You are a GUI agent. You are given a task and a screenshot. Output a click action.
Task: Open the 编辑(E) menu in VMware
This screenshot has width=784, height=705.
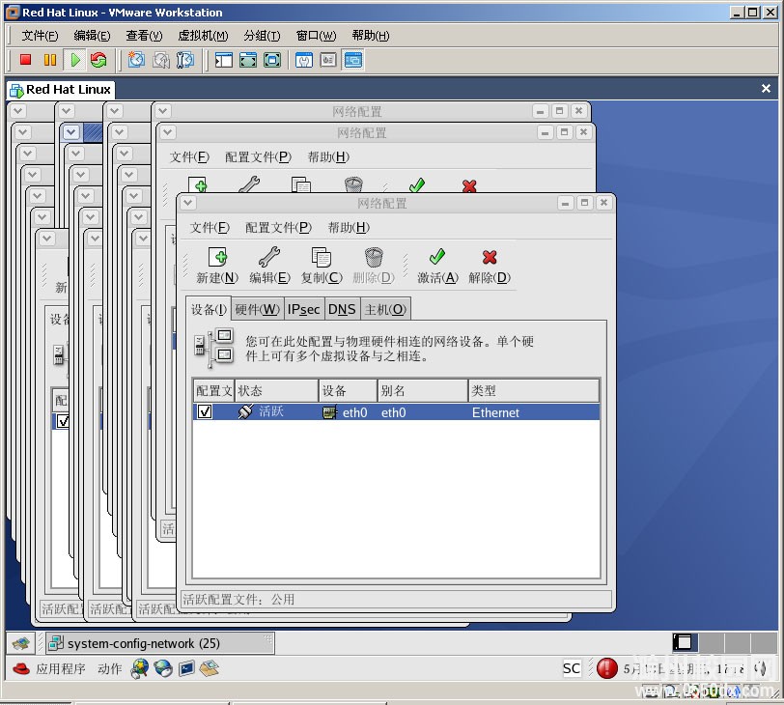pos(92,36)
